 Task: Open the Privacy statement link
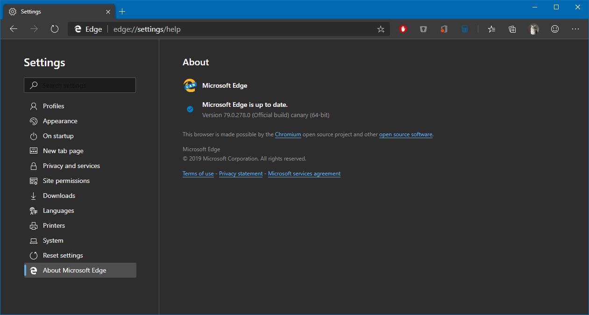(241, 174)
